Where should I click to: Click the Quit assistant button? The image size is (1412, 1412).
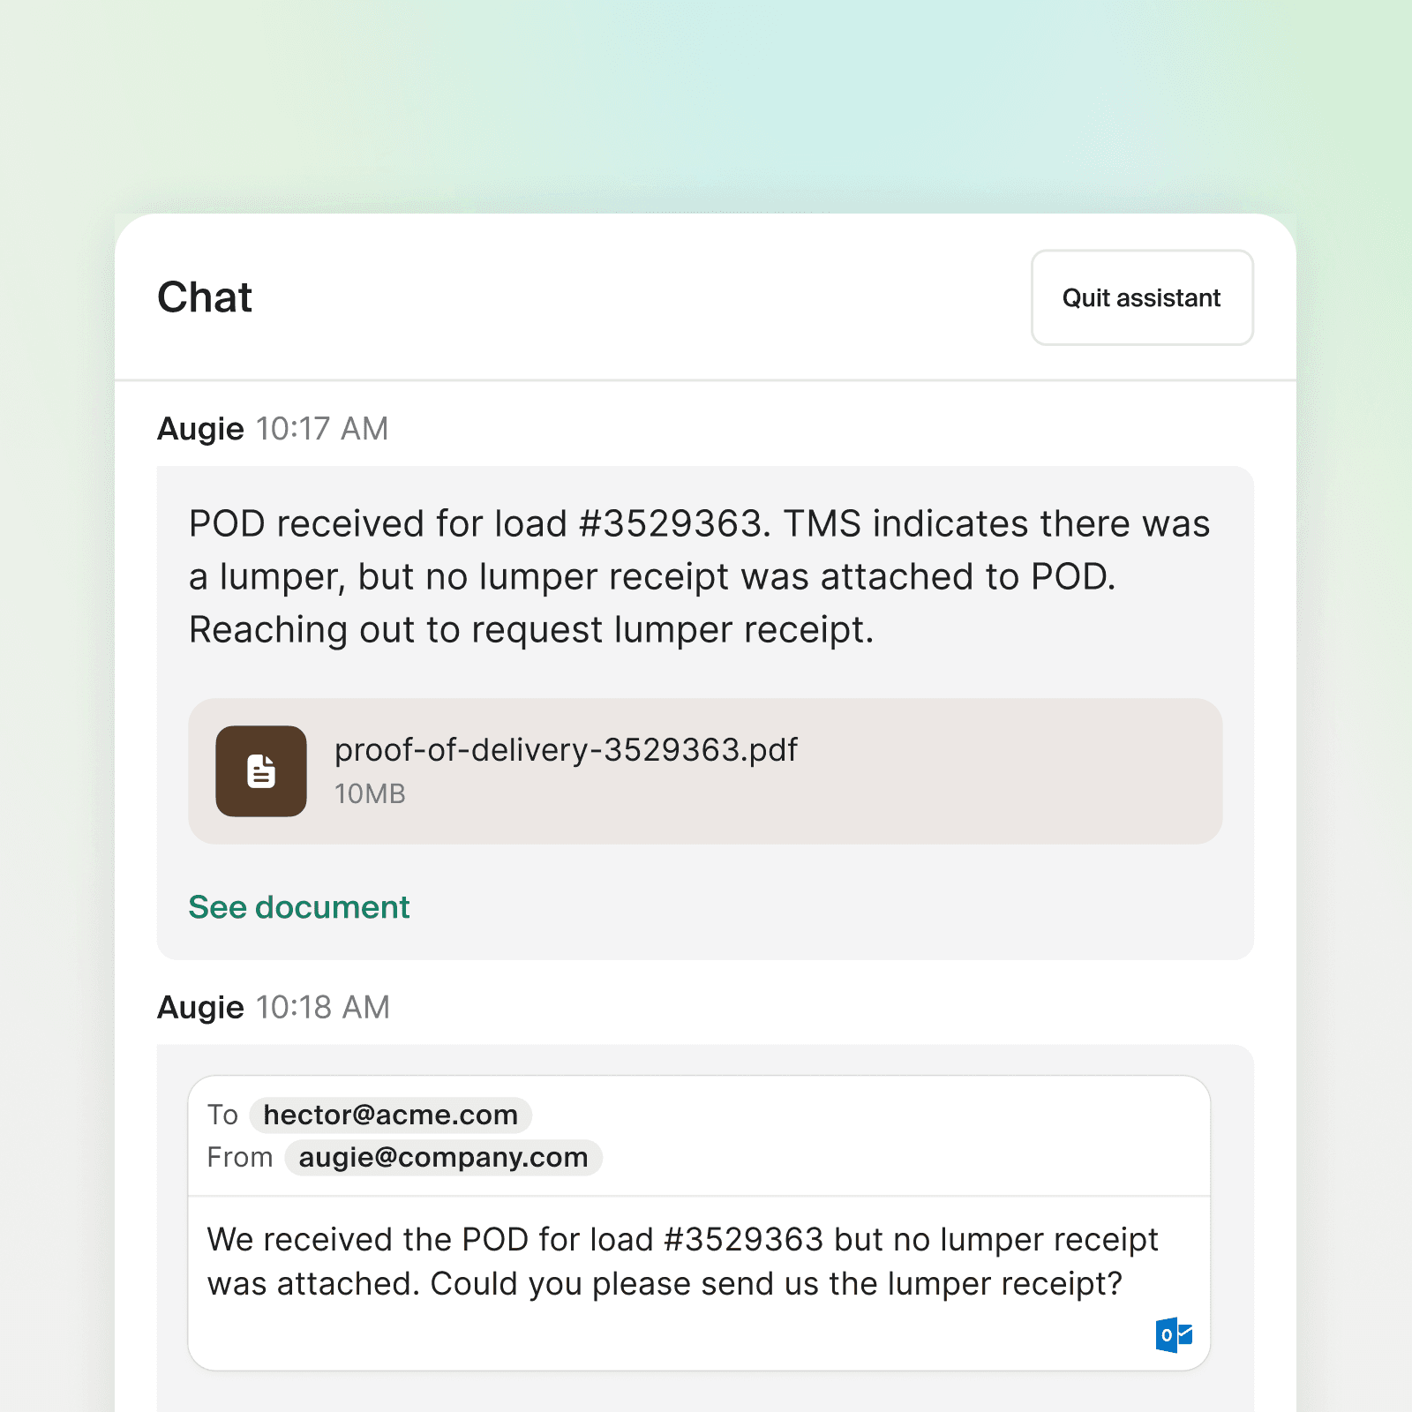click(1142, 297)
